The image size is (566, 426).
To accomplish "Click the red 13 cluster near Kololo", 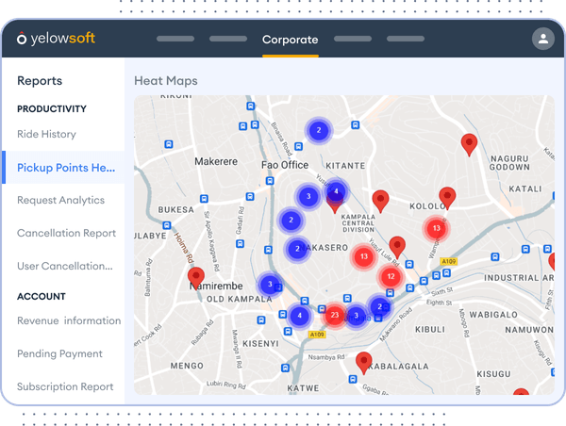I will tap(436, 228).
